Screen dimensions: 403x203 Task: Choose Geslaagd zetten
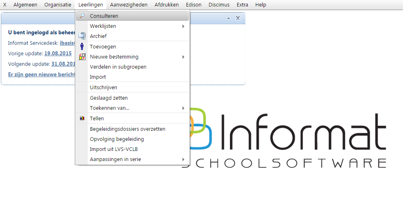coord(132,98)
